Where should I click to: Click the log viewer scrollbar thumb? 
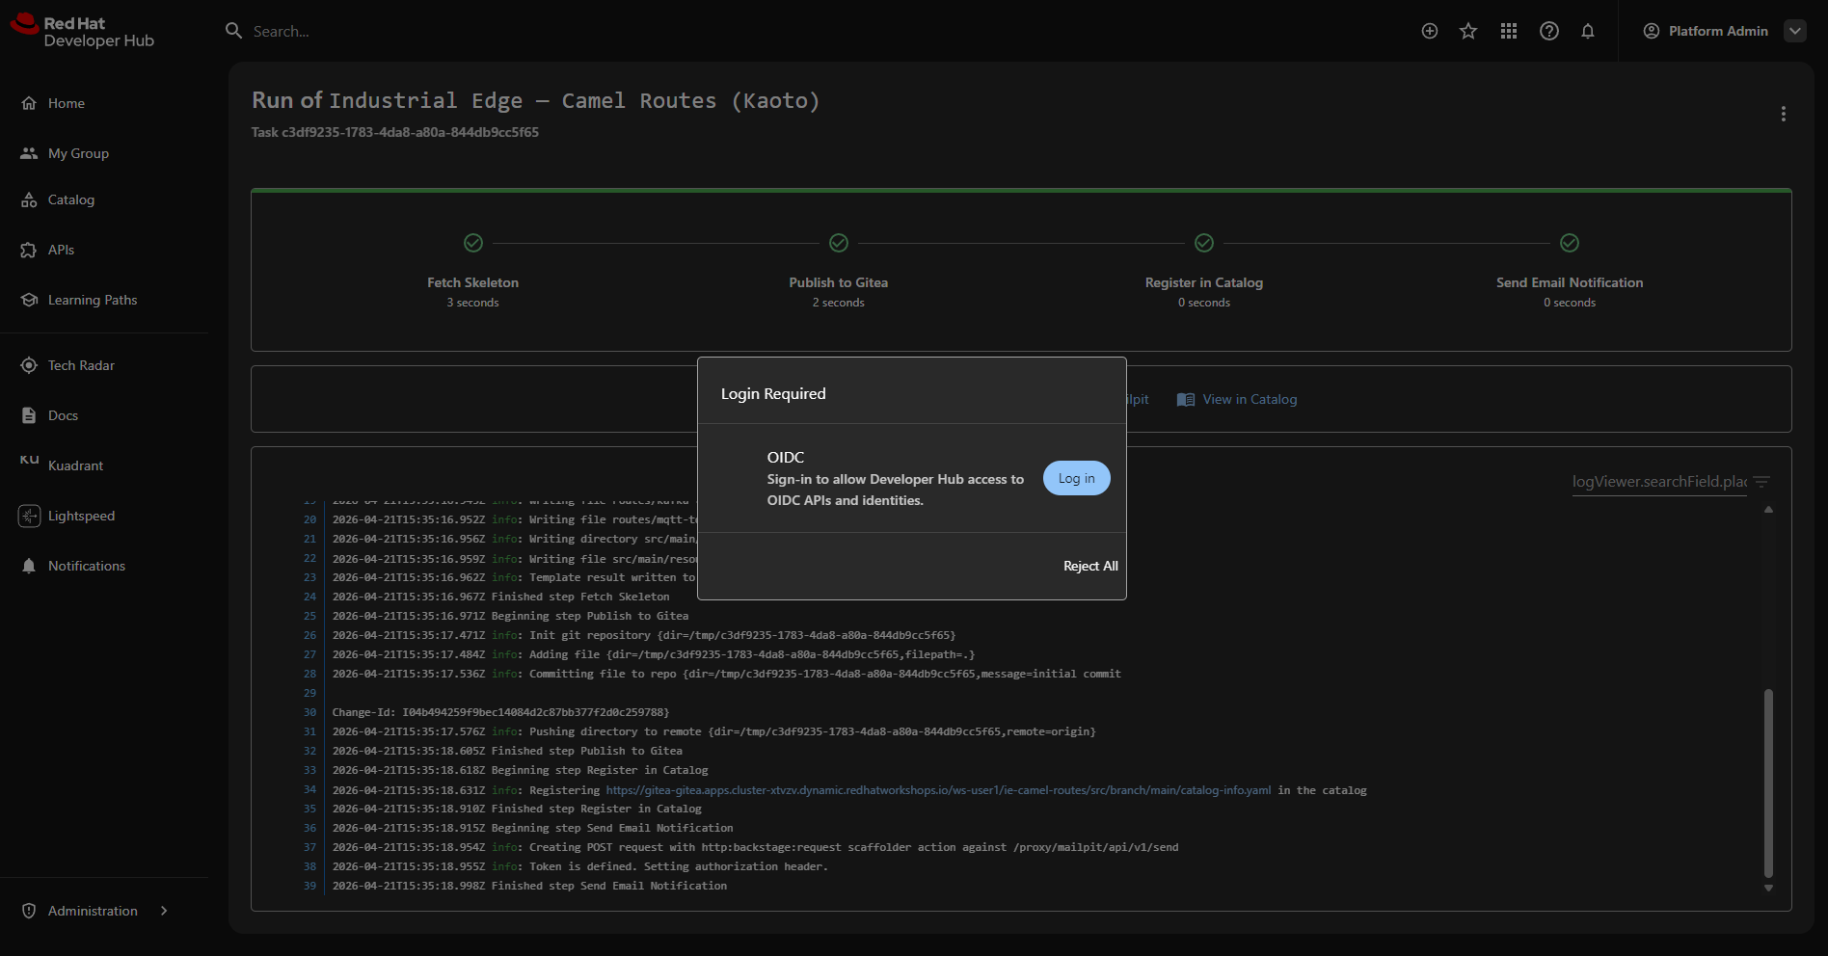(x=1768, y=783)
